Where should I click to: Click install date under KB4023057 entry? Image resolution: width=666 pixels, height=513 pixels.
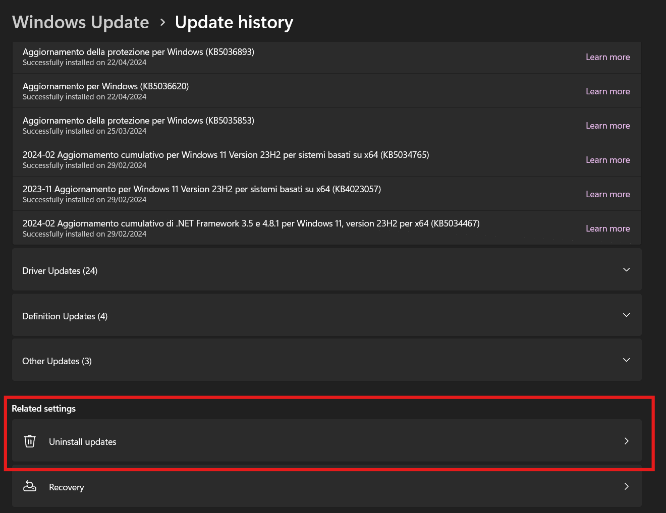click(85, 200)
